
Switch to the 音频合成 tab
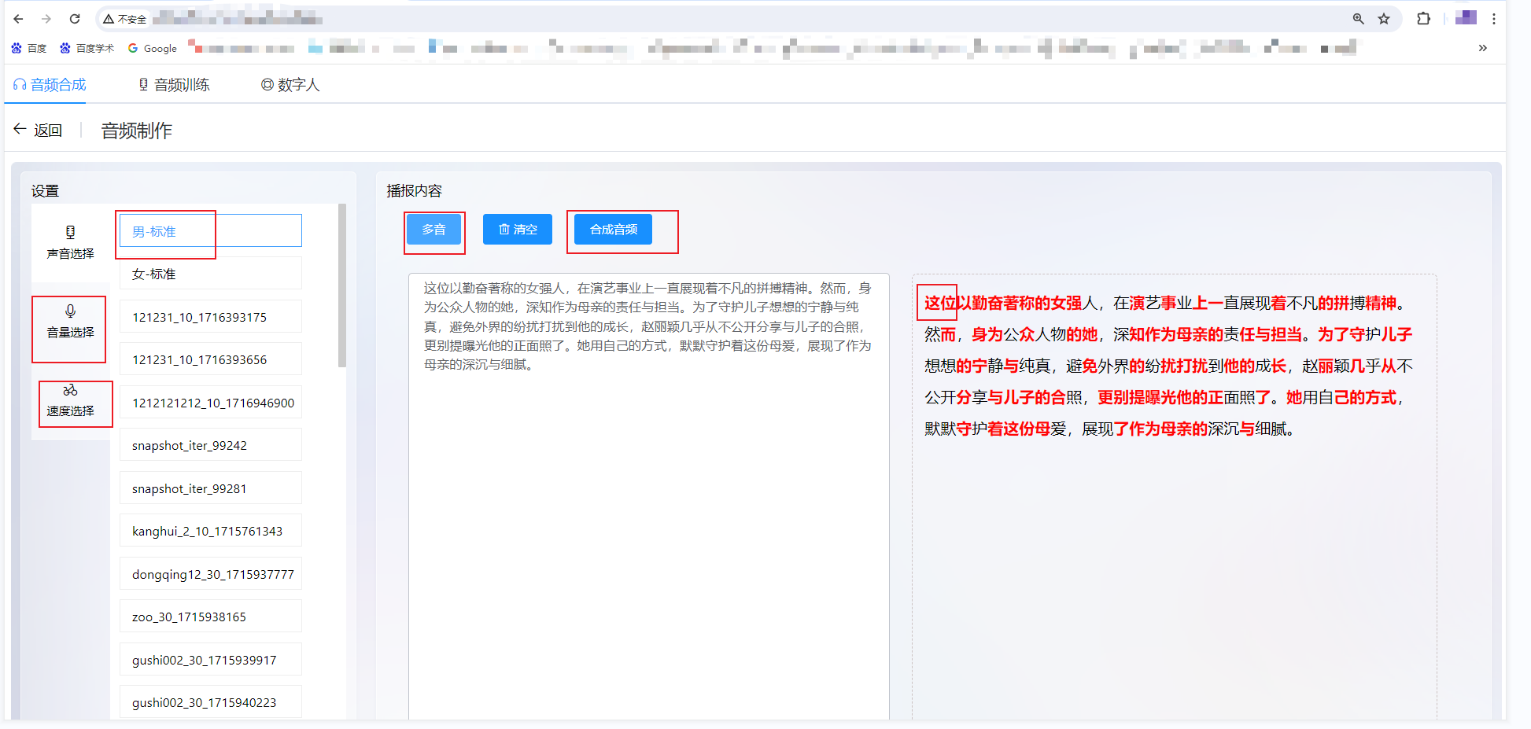(50, 85)
